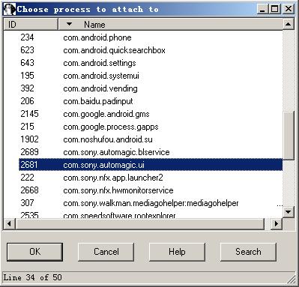The image size is (299, 287).
Task: Open Help for the attach dialog
Action: [x=177, y=252]
